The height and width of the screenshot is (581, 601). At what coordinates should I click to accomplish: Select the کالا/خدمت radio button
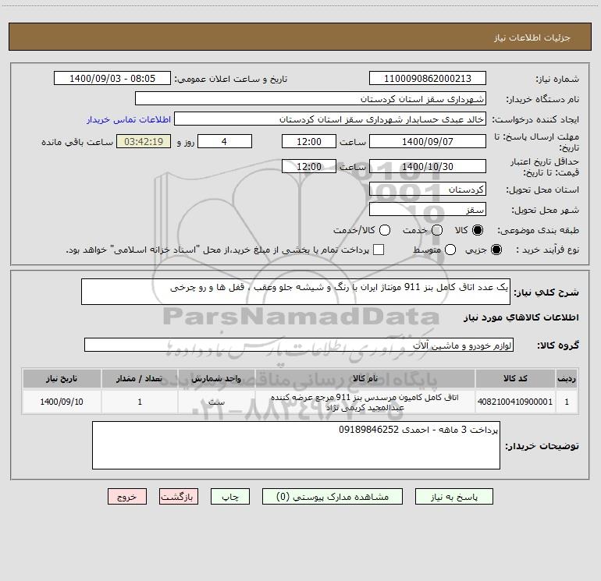coord(385,230)
